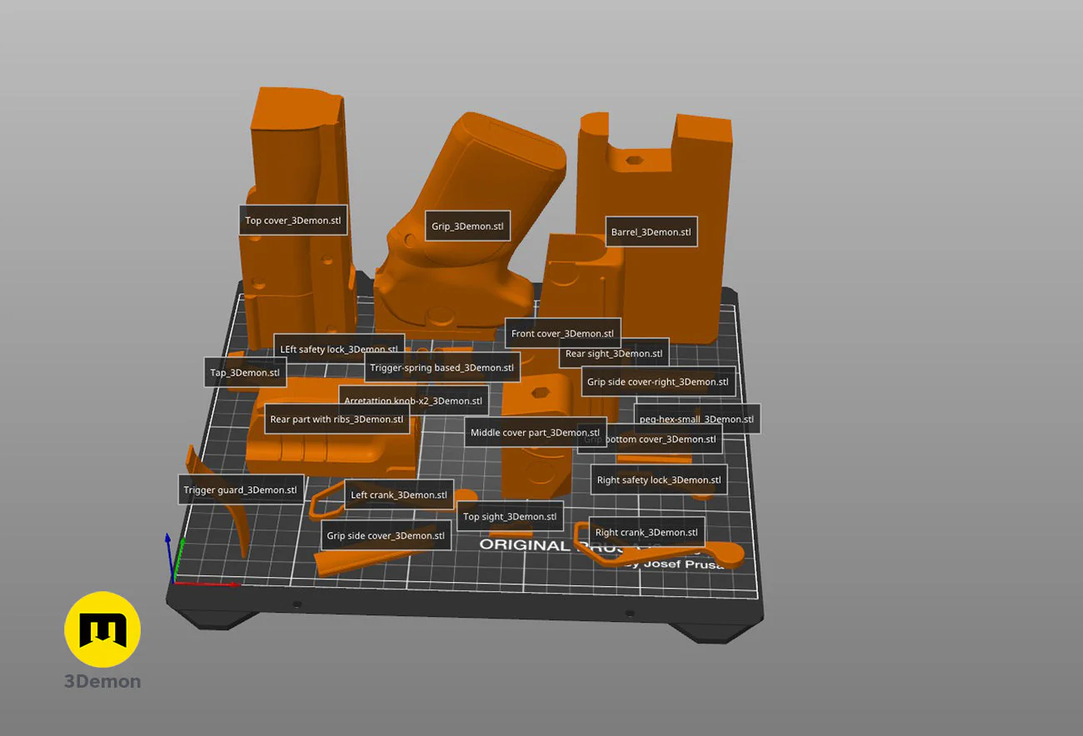The width and height of the screenshot is (1083, 736).
Task: Select the Rear part with ribs label
Action: pos(337,420)
